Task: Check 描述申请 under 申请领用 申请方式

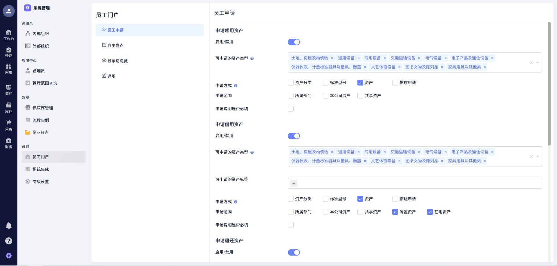Action: [395, 83]
